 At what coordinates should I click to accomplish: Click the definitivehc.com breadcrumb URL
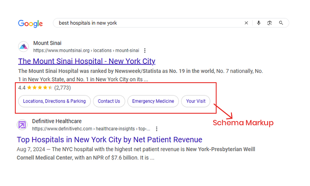click(x=91, y=129)
